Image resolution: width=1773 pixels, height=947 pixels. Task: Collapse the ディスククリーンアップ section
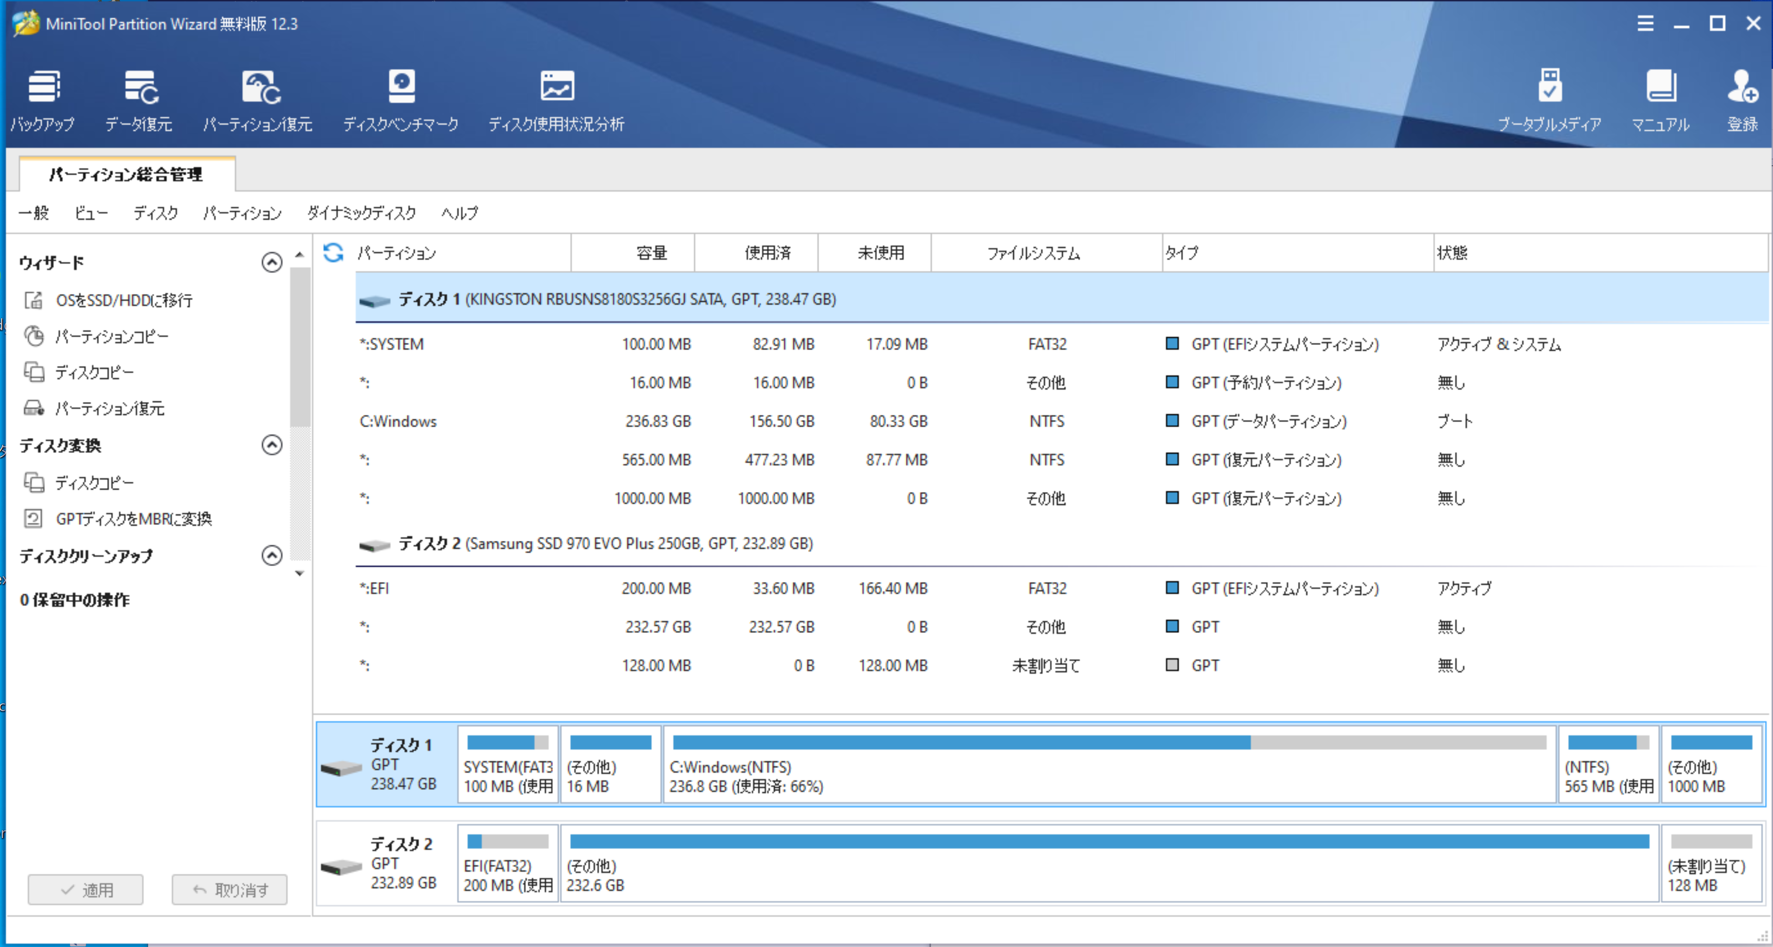click(x=272, y=556)
